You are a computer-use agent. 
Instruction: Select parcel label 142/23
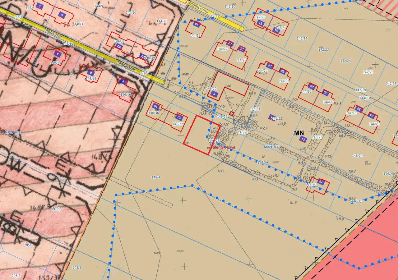tap(324, 49)
